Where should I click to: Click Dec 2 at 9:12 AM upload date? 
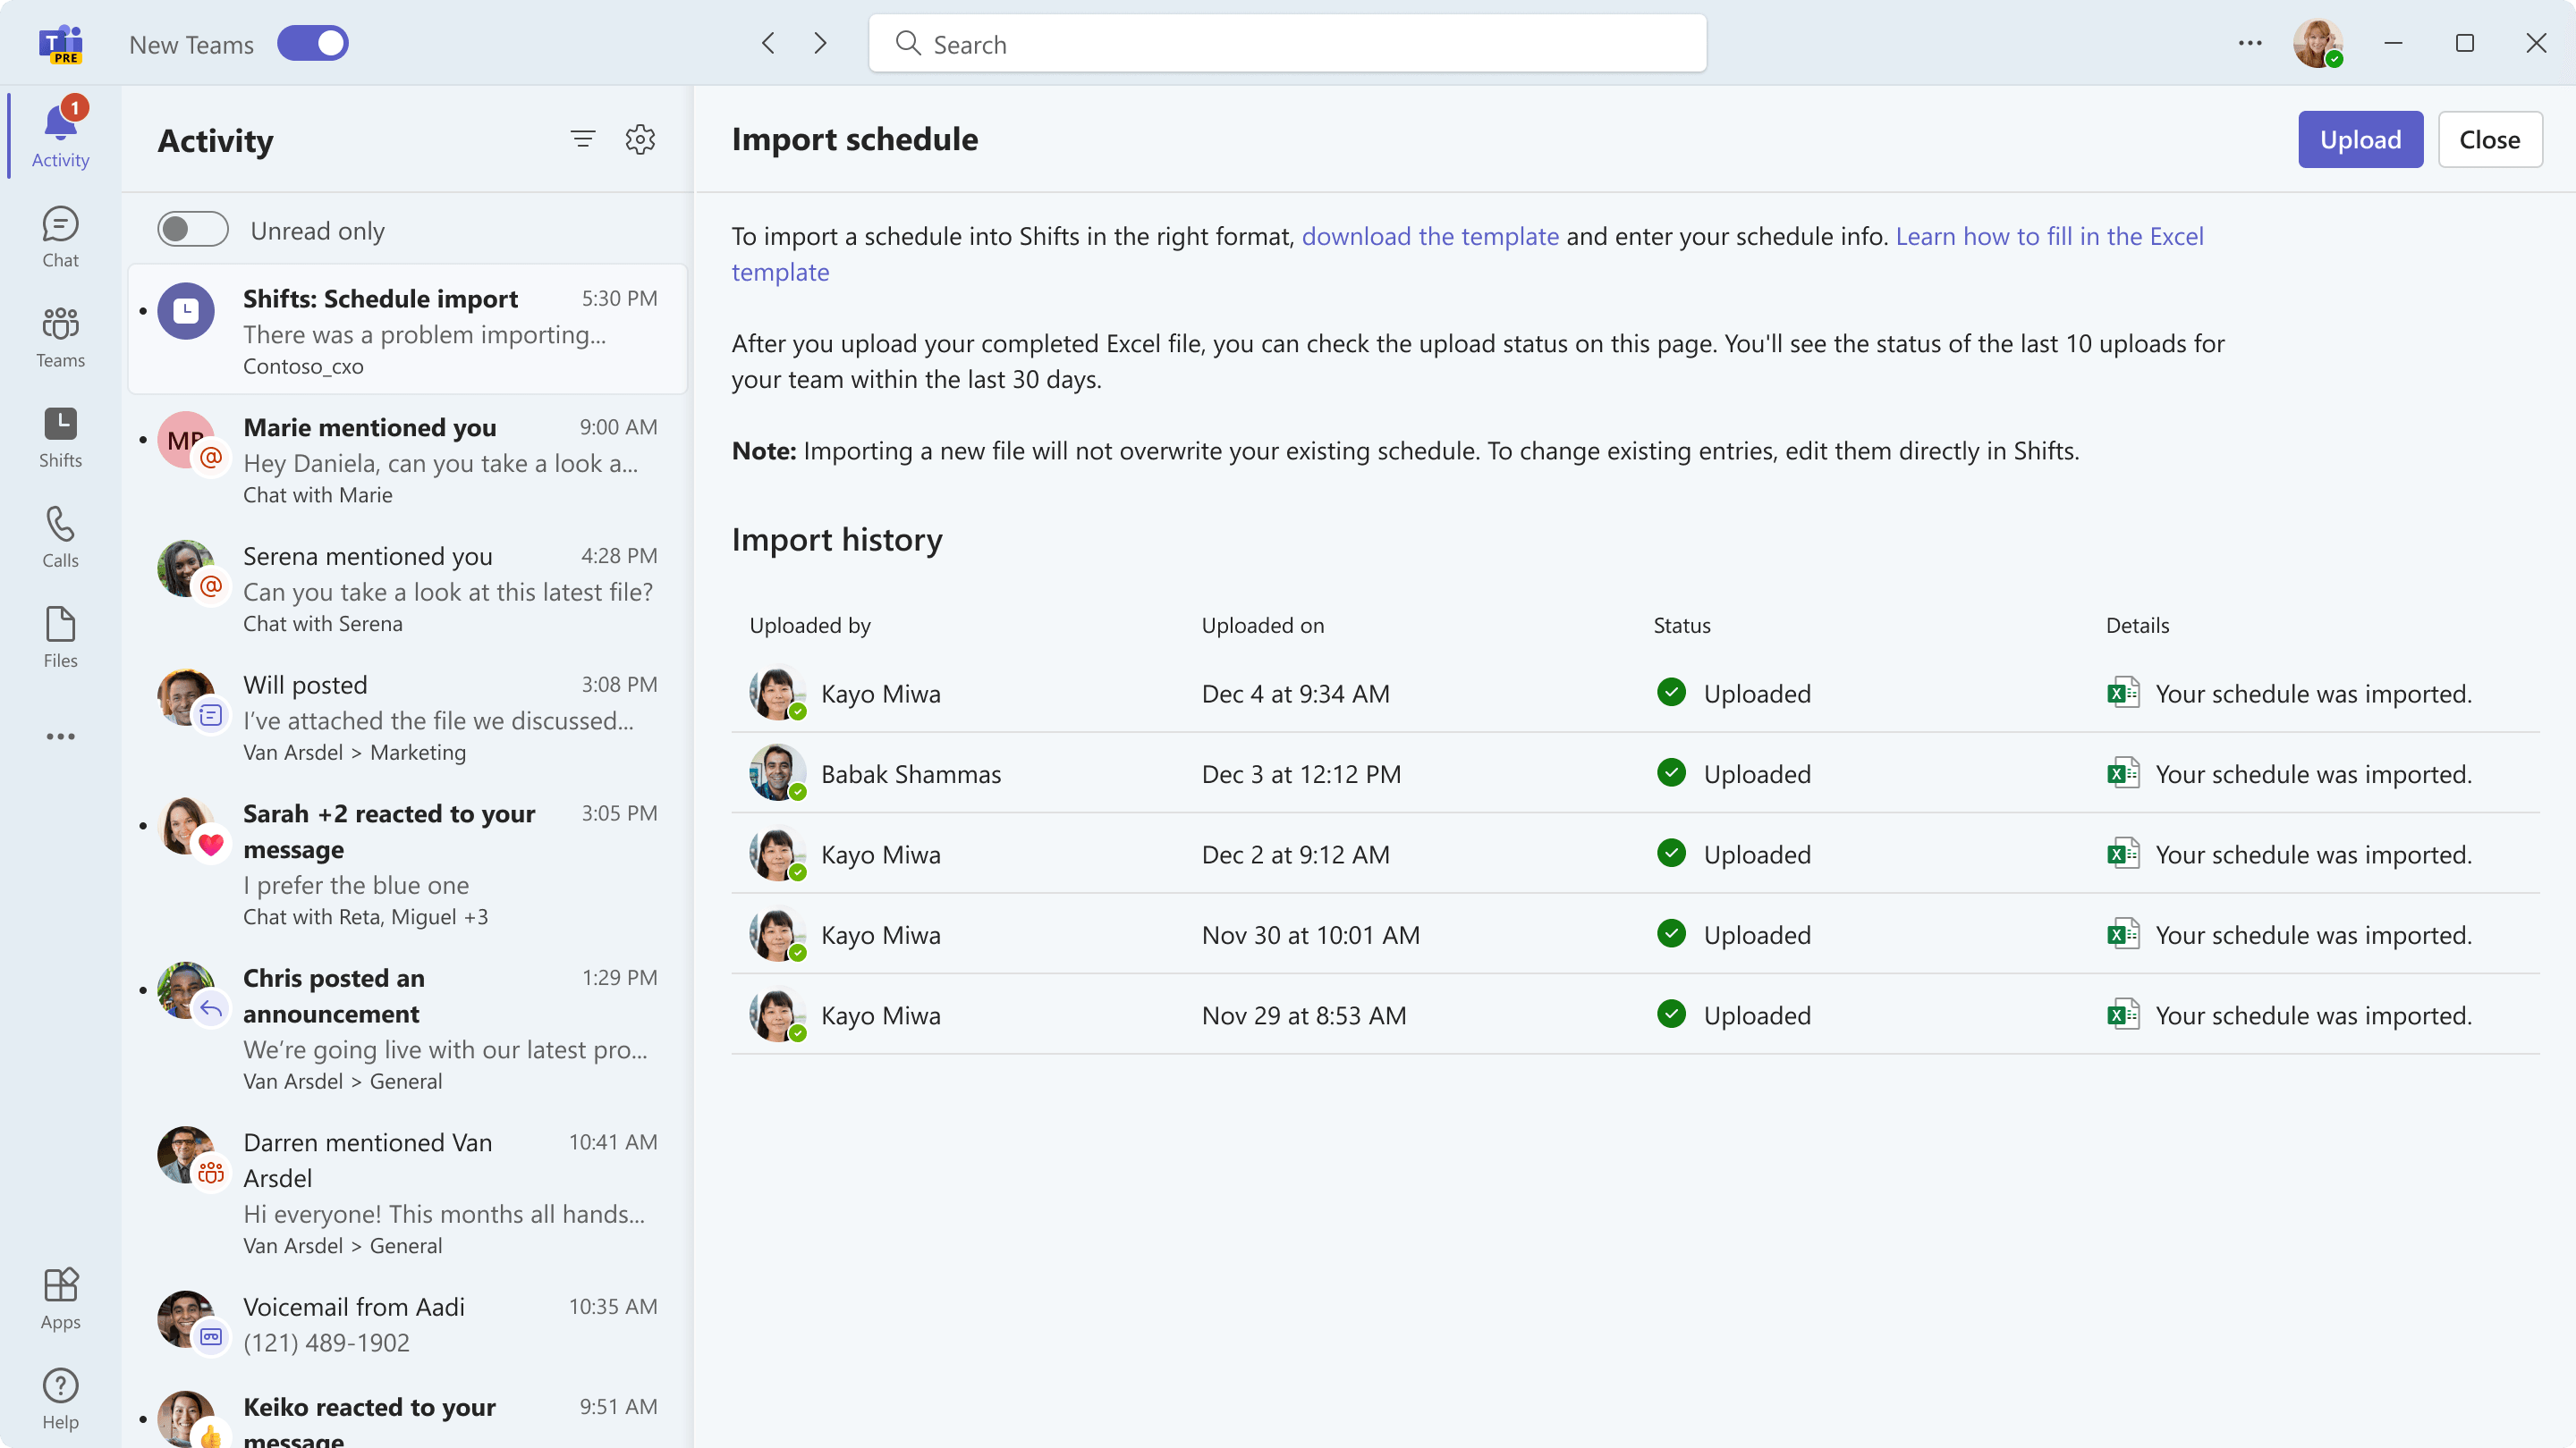pyautogui.click(x=1296, y=854)
